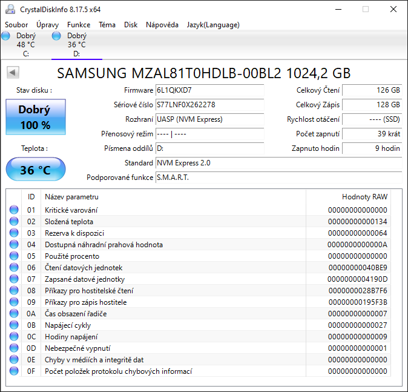Click the Dobrý 100 % health status button
Screen dimensions: 408x392
36,117
